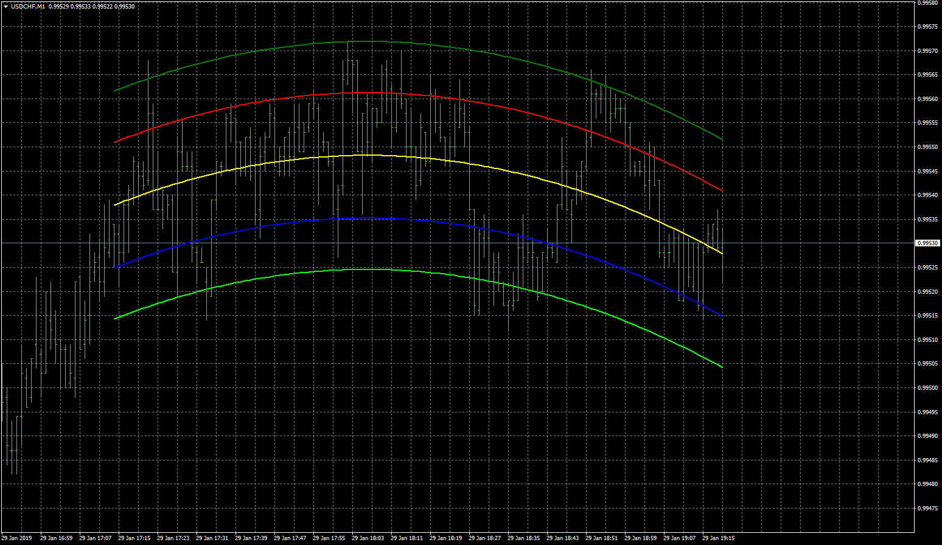Click price axis label 0.99525
Screen dimensions: 942x545
(x=927, y=268)
